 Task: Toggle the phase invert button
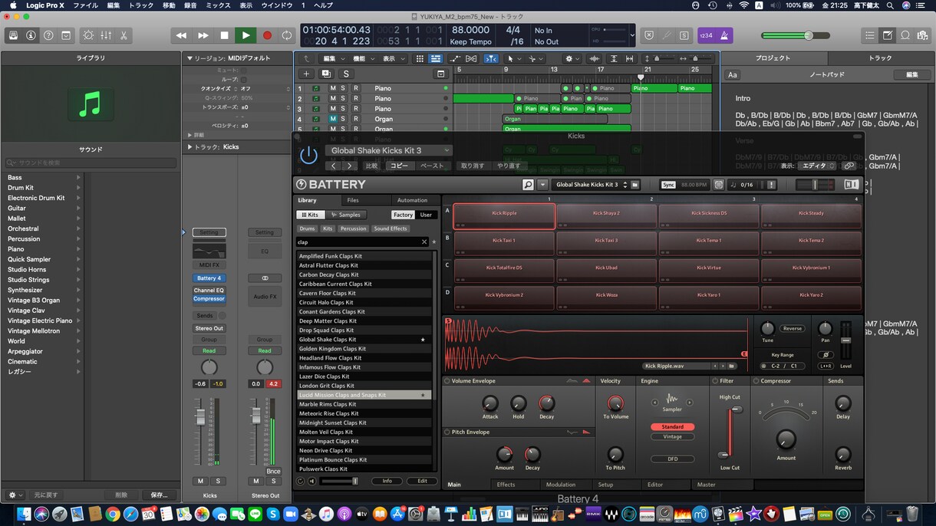826,355
